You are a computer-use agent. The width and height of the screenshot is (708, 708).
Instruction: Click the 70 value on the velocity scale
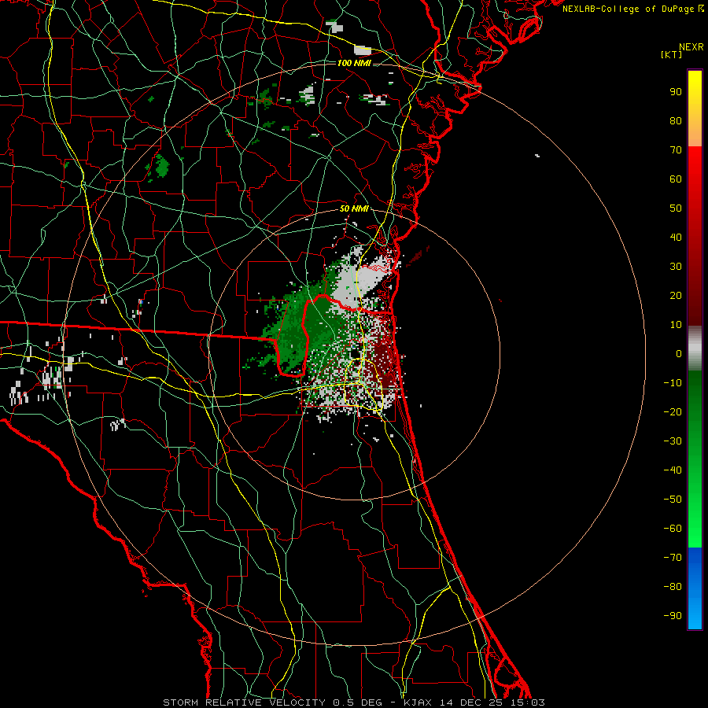676,150
